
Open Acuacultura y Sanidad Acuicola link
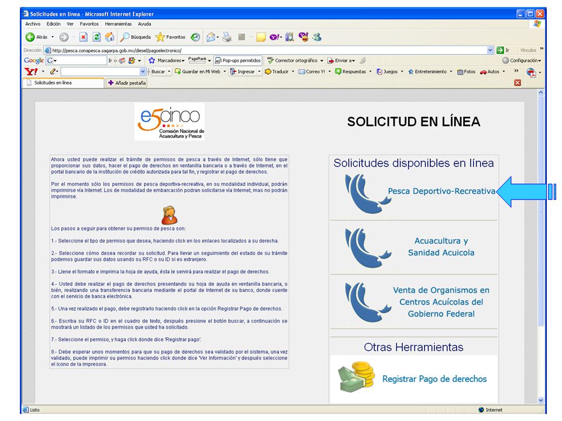coord(441,247)
